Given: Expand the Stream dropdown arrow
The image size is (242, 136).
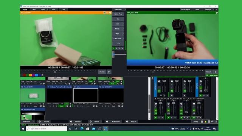Looking at the screenshot, I should click(101, 122).
